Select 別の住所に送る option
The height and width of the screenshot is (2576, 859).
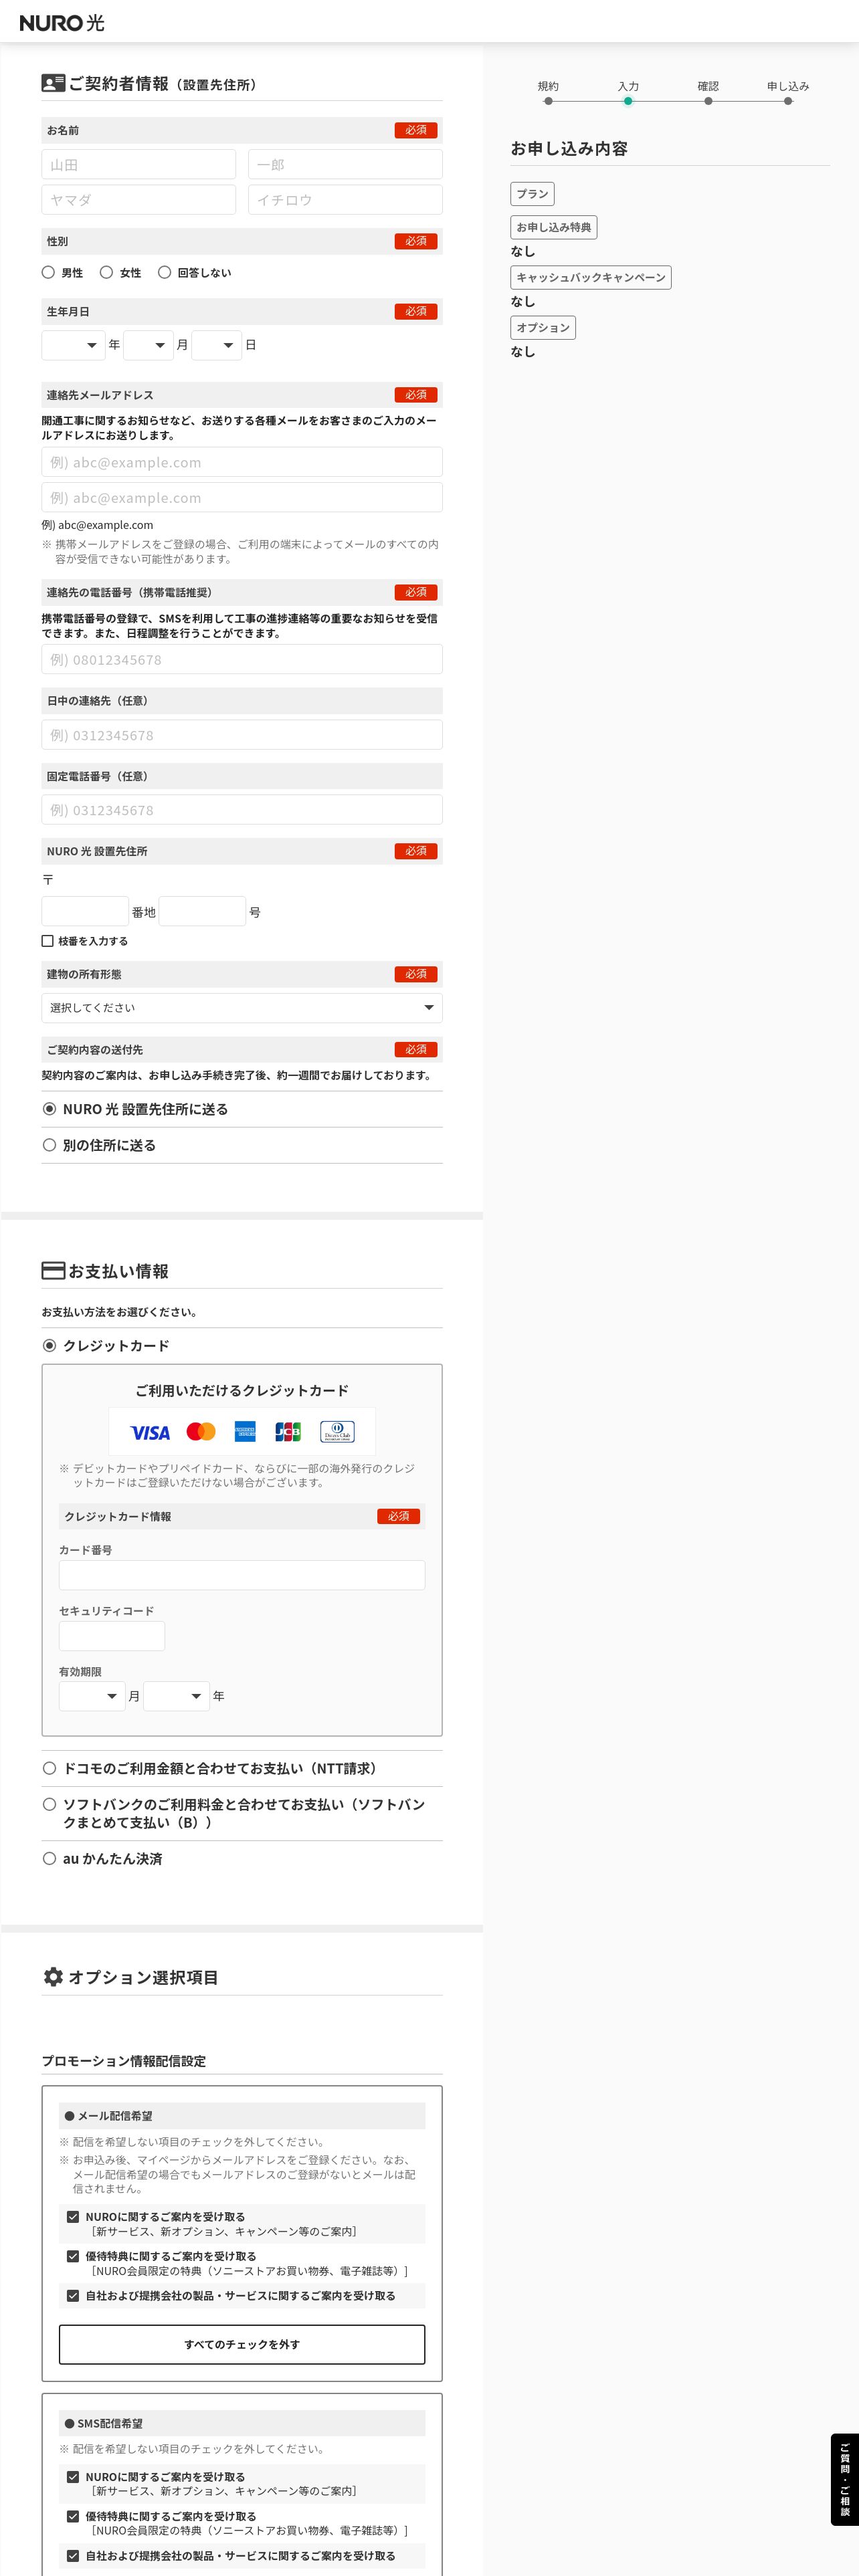49,1145
